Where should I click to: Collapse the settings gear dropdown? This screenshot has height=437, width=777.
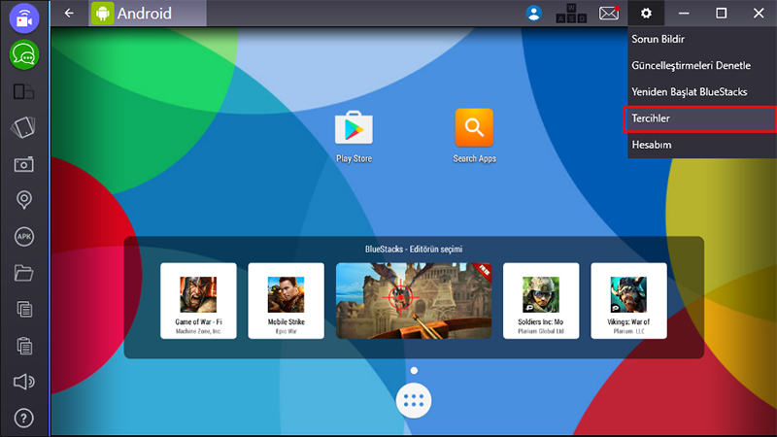click(x=646, y=14)
